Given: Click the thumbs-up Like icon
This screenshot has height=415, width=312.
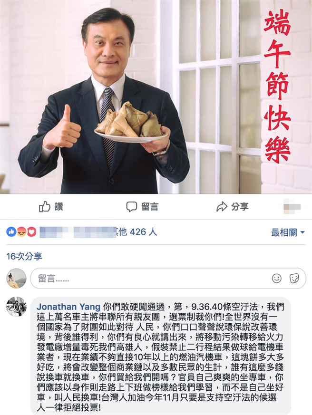Looking at the screenshot, I should [45, 207].
